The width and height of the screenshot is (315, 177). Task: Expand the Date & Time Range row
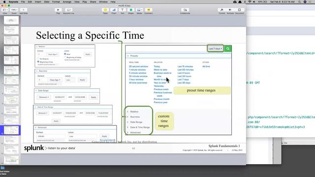[x=138, y=127]
